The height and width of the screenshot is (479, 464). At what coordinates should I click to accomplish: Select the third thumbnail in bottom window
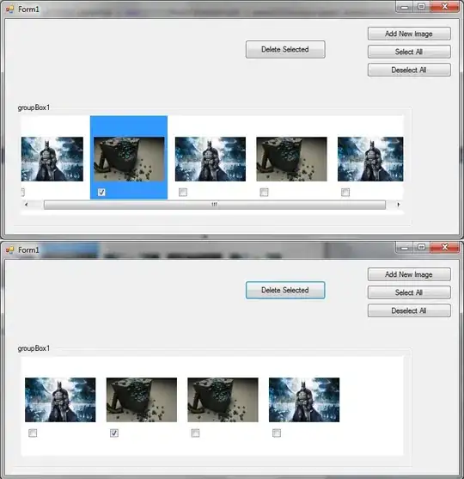(x=223, y=400)
